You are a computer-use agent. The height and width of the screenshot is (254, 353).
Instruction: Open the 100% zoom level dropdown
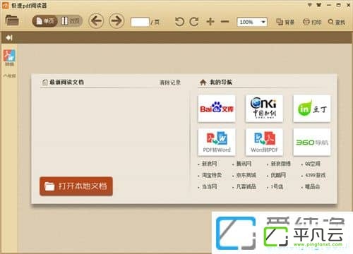click(x=252, y=22)
